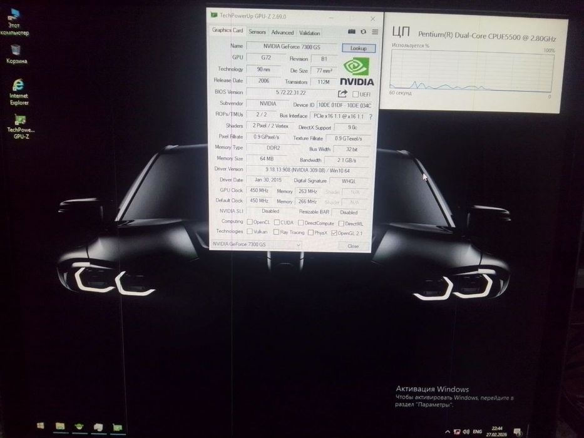Image resolution: width=584 pixels, height=438 pixels.
Task: Open the notification center icon
Action: [517, 432]
